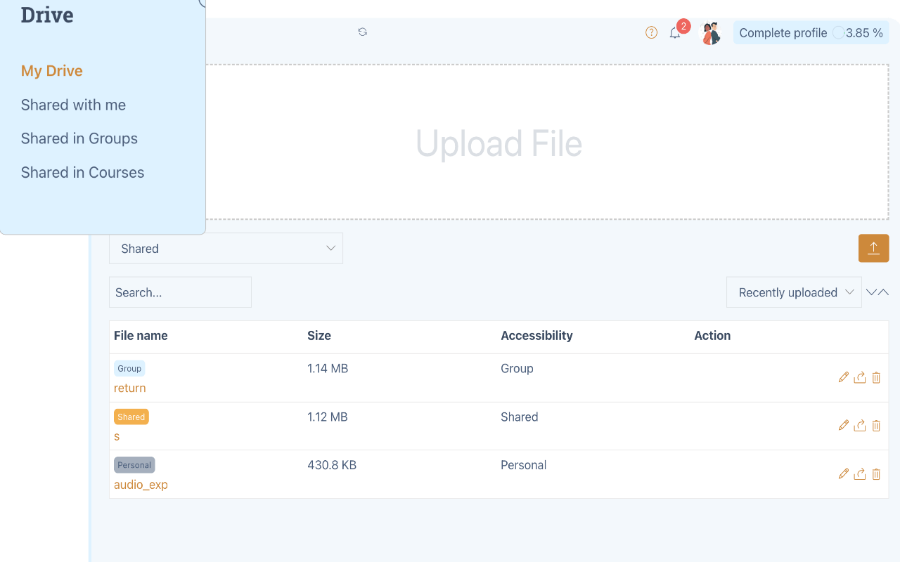Image resolution: width=900 pixels, height=562 pixels.
Task: Click the Personal badge tag
Action: (x=134, y=465)
